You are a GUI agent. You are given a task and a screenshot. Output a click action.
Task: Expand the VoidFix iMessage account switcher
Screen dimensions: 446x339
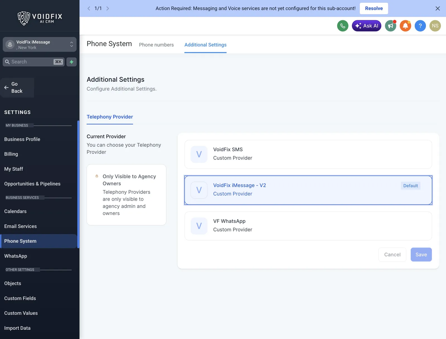[40, 45]
